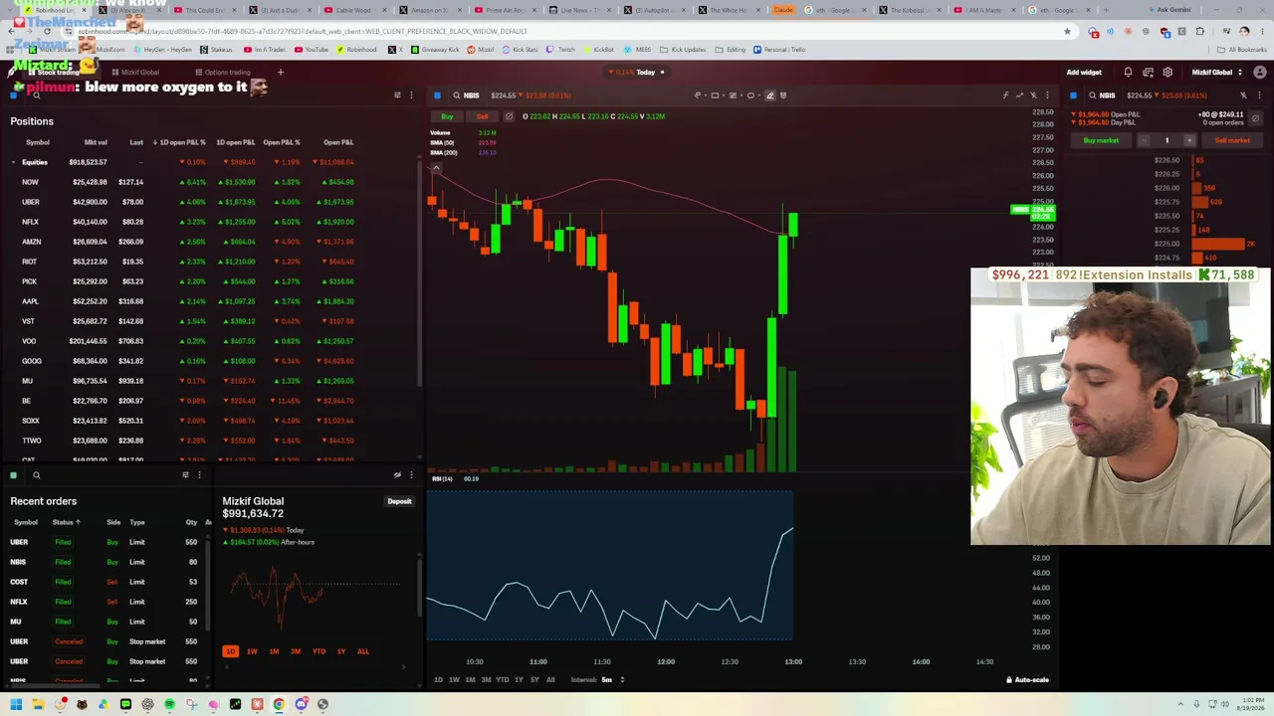Open the All Bookmarks folder
This screenshot has height=716, width=1274.
point(1242,49)
